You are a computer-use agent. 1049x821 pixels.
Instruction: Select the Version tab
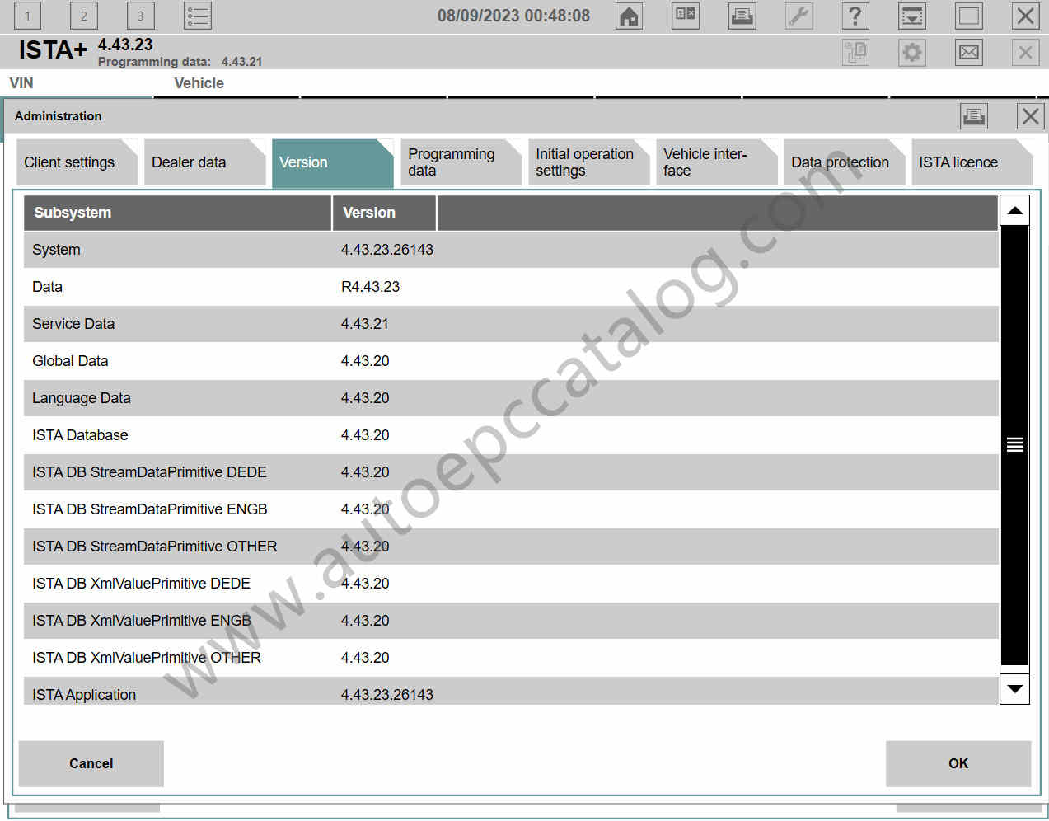[x=332, y=163]
